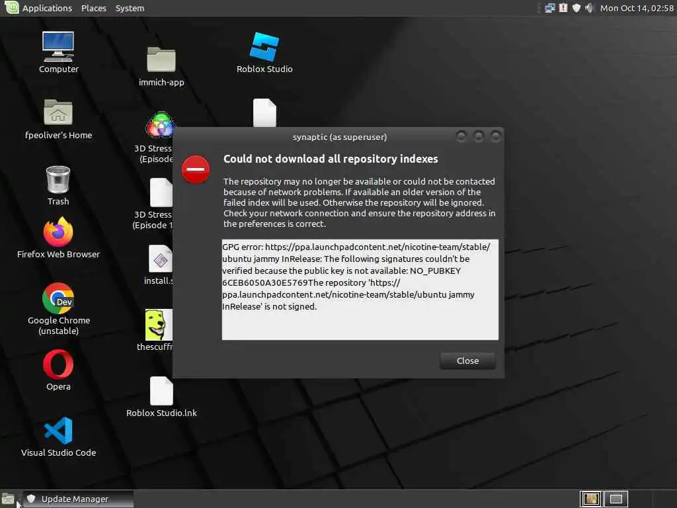Select the second 3D Stress (Episode 1 file icon
The width and height of the screenshot is (677, 508).
pos(161,192)
